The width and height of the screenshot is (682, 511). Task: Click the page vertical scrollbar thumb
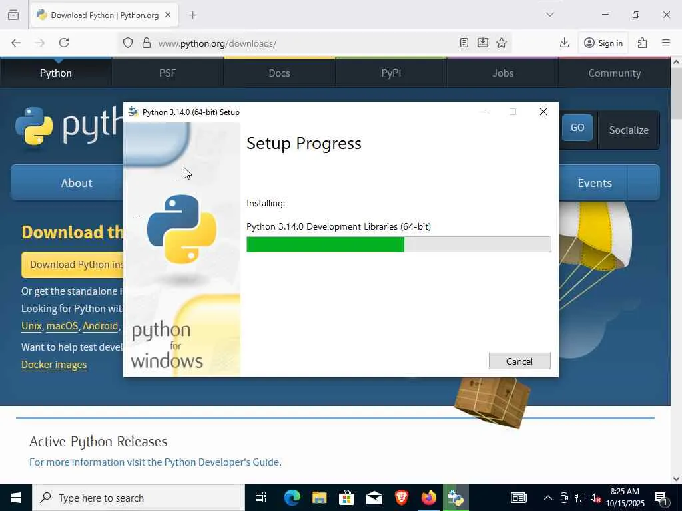tap(677, 93)
